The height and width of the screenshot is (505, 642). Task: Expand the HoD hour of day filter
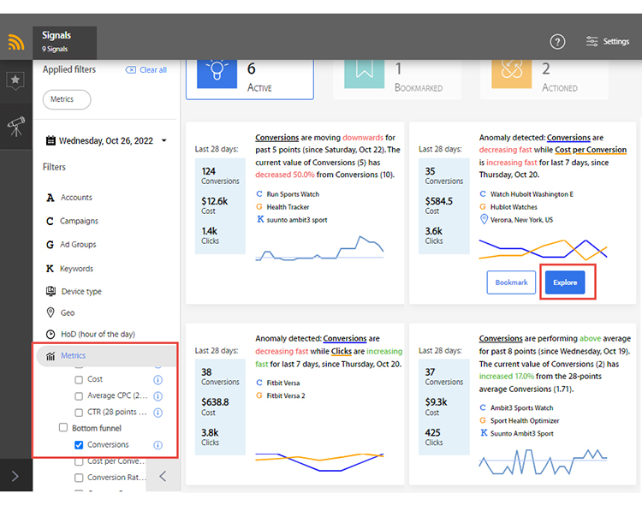pyautogui.click(x=98, y=334)
